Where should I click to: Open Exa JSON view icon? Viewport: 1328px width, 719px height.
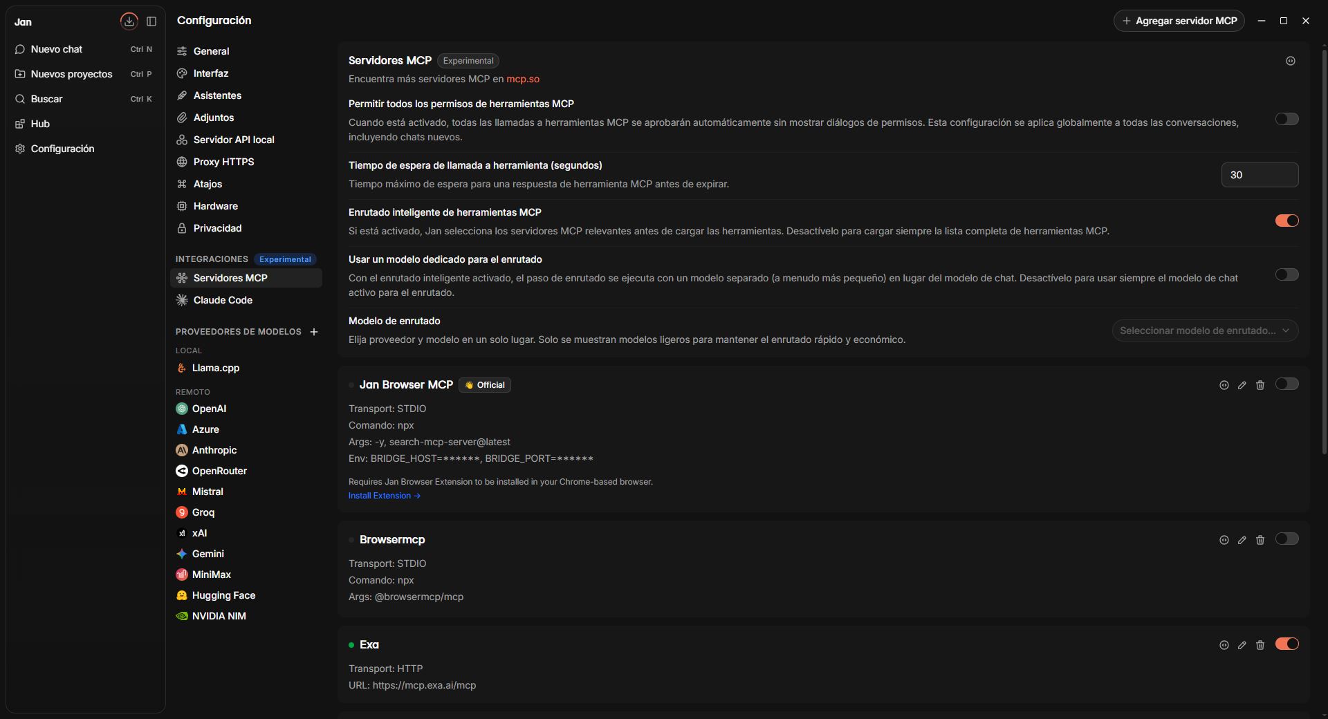(x=1224, y=645)
